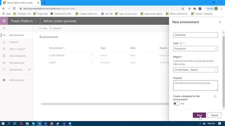Open the Project test bookmark
The width and height of the screenshot is (225, 126).
40,14
